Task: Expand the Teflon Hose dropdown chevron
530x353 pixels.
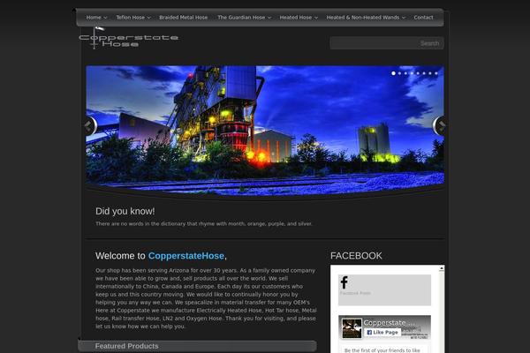Action: pyautogui.click(x=148, y=18)
